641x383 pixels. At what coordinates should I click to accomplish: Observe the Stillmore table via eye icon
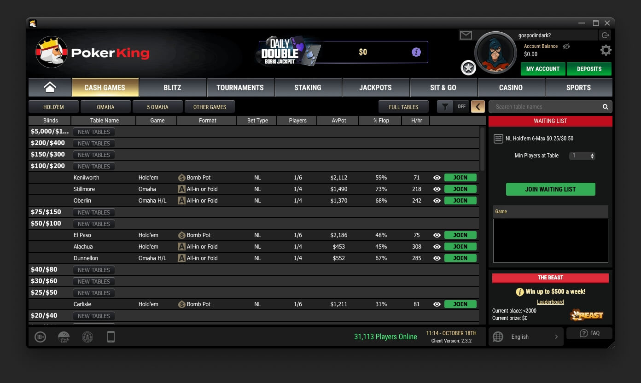coord(437,189)
